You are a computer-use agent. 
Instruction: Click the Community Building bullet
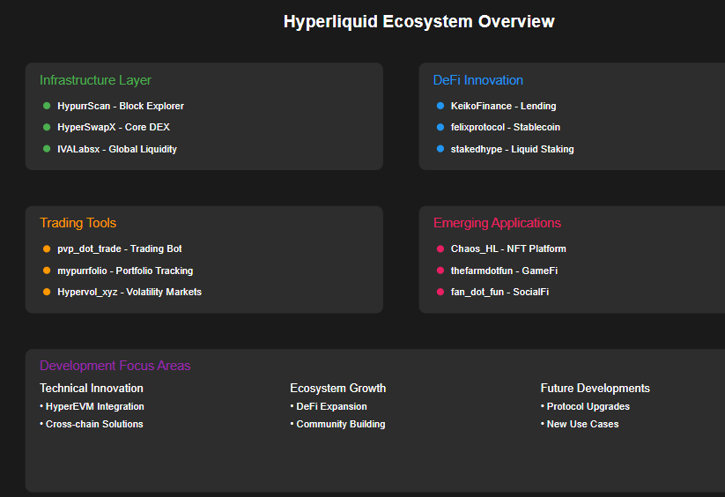tap(338, 424)
